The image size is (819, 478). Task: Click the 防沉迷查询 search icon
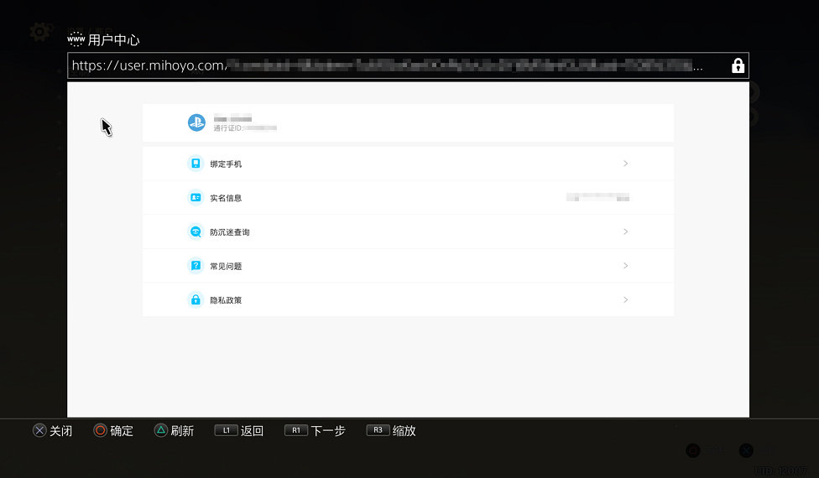pyautogui.click(x=196, y=231)
